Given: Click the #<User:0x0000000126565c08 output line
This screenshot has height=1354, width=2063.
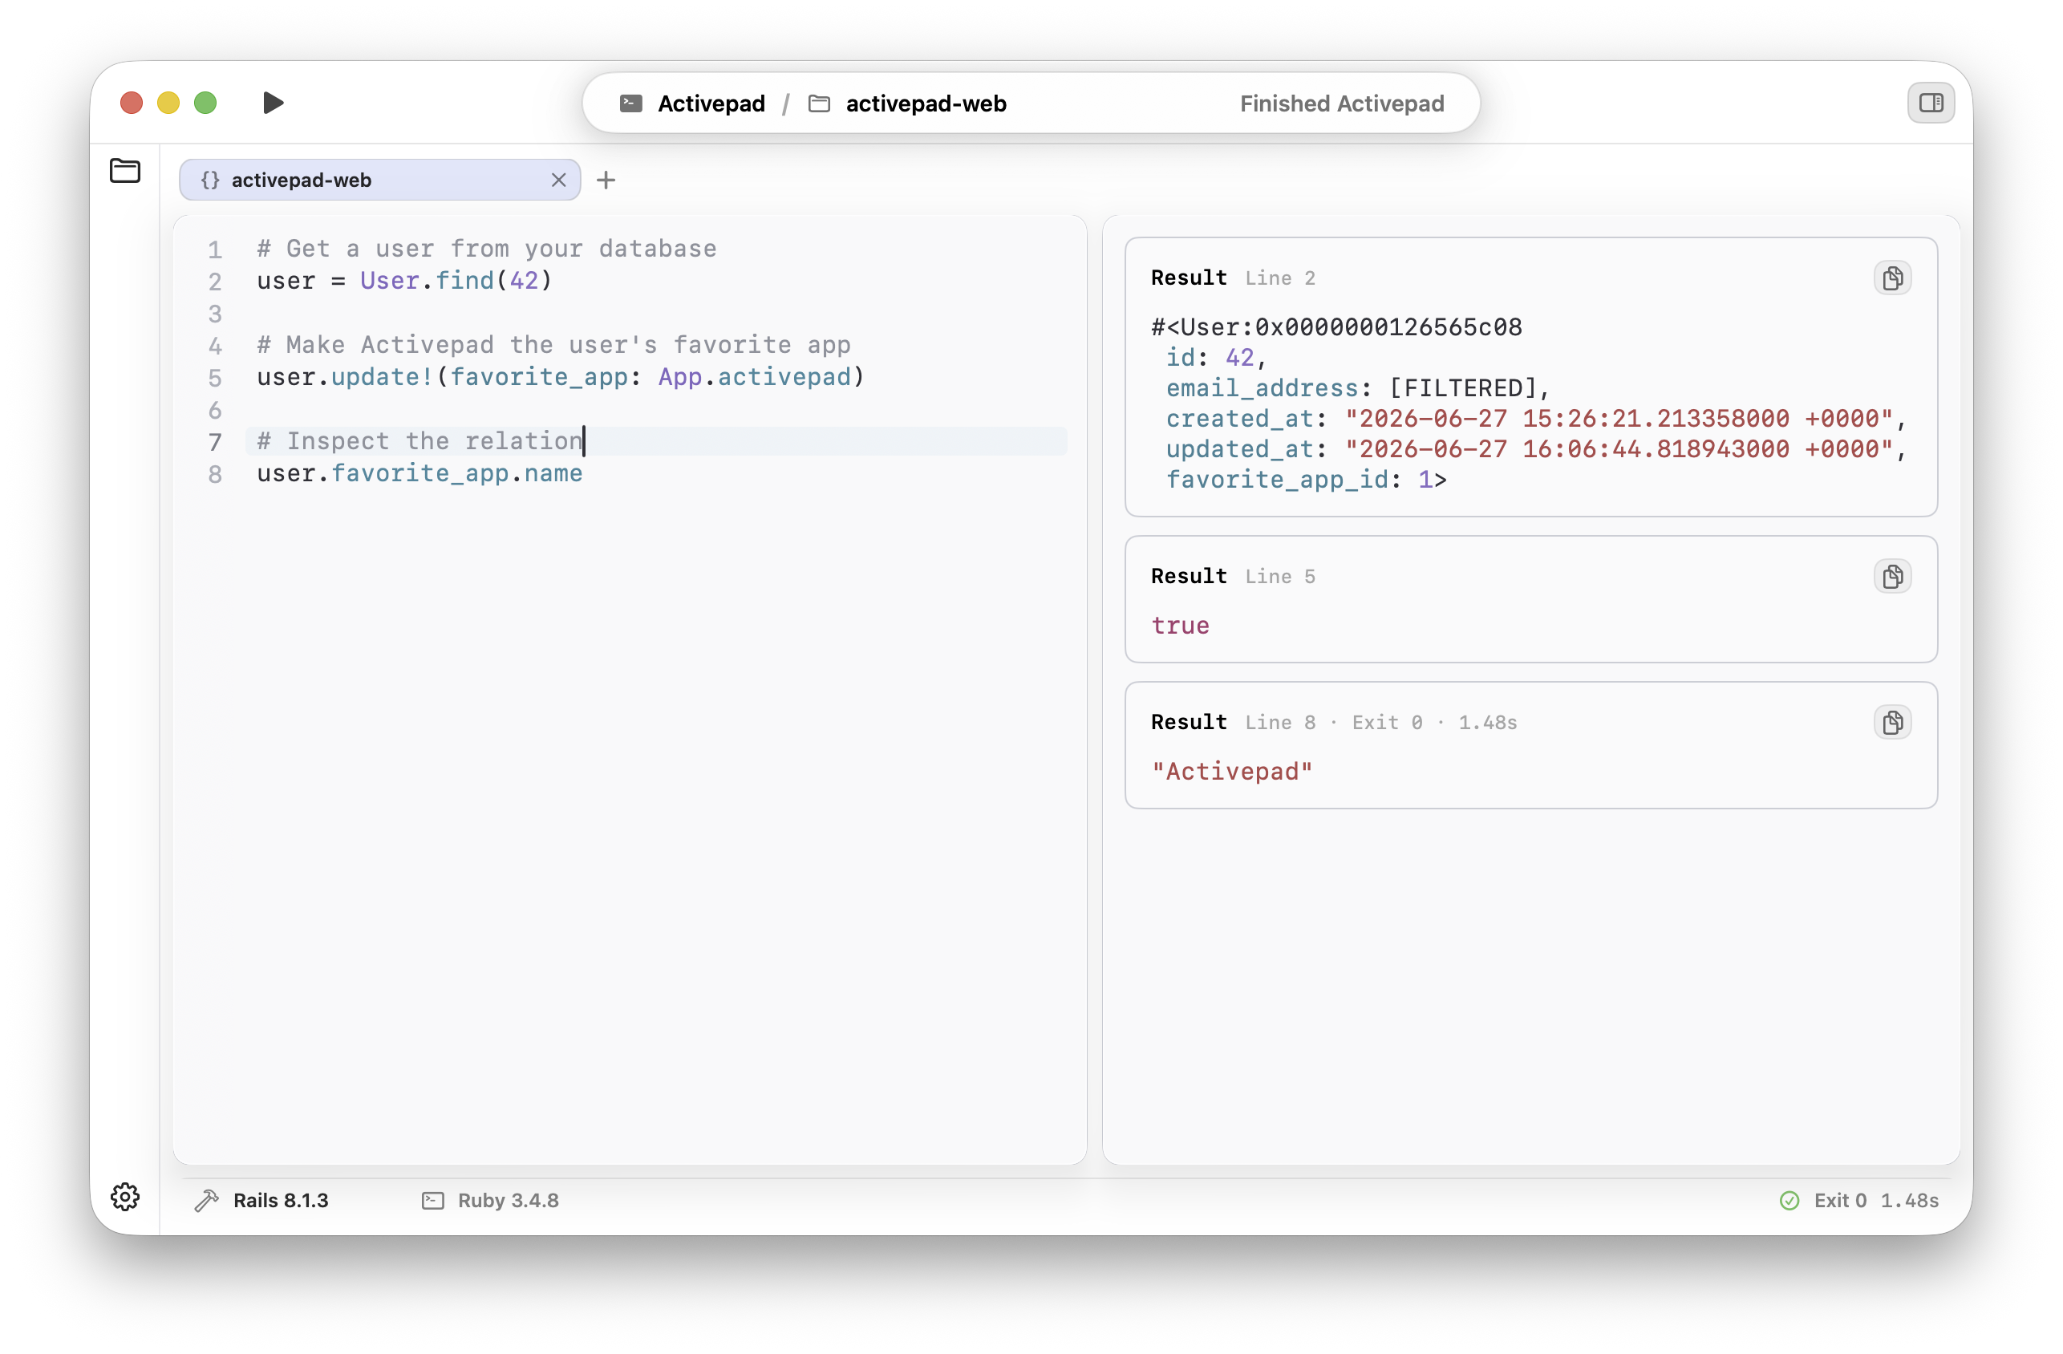Looking at the screenshot, I should point(1336,326).
